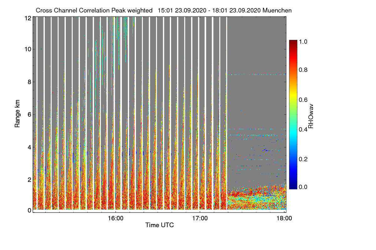Click the 17:00 tick label on time axis
376x250 pixels.
click(x=200, y=218)
